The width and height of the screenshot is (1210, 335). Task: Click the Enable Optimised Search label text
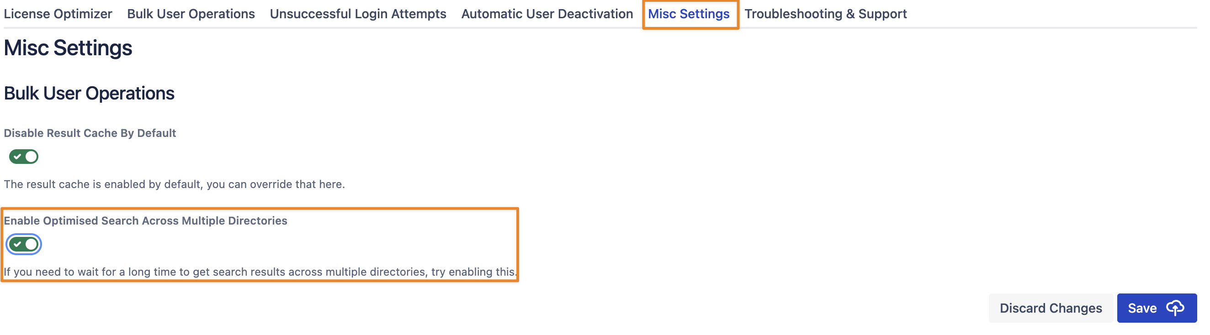[146, 221]
